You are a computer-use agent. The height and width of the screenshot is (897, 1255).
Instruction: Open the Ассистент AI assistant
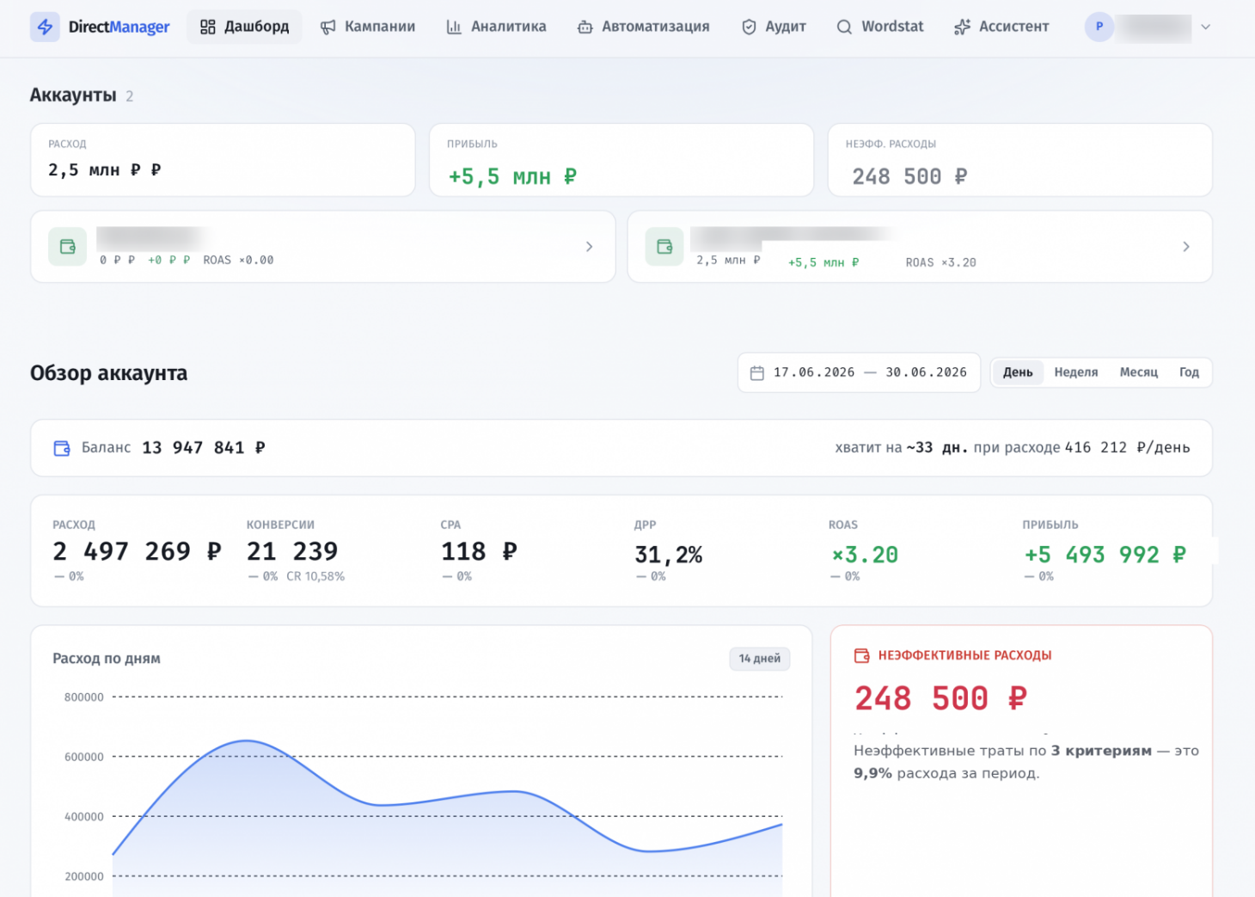pos(1001,27)
